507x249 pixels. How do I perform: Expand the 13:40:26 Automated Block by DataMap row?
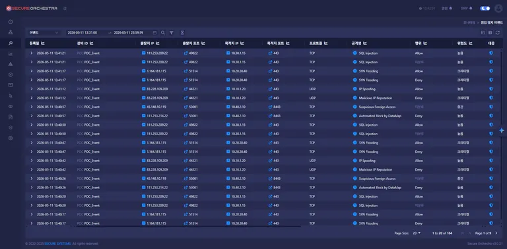[x=32, y=187]
